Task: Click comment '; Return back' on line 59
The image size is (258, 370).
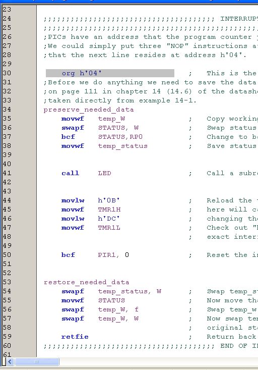Action: point(223,337)
